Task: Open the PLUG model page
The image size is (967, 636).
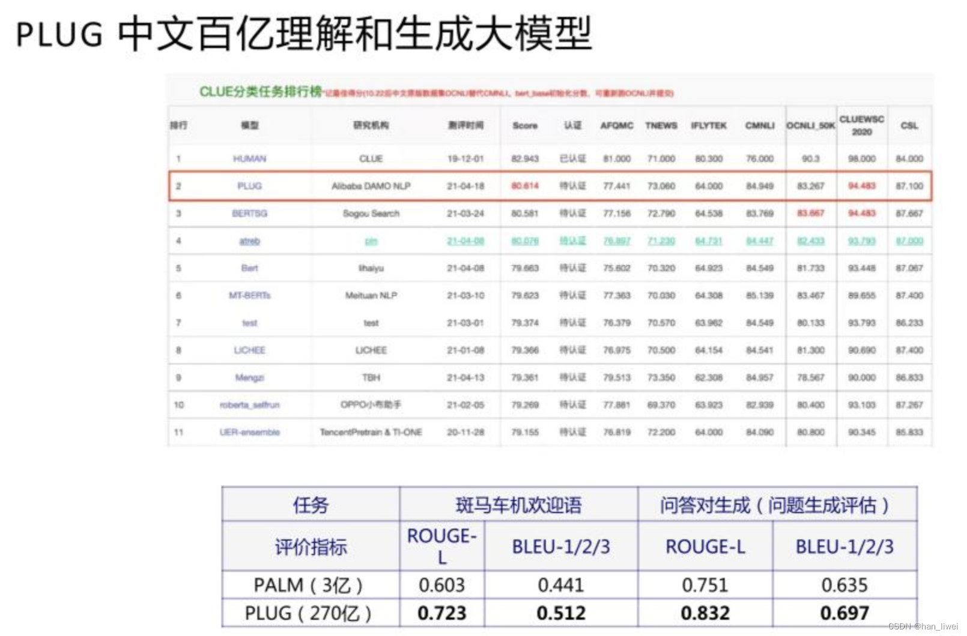Action: [x=250, y=187]
